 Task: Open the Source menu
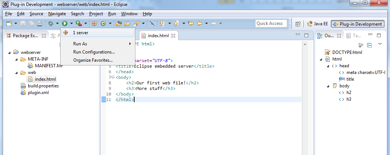(36, 14)
